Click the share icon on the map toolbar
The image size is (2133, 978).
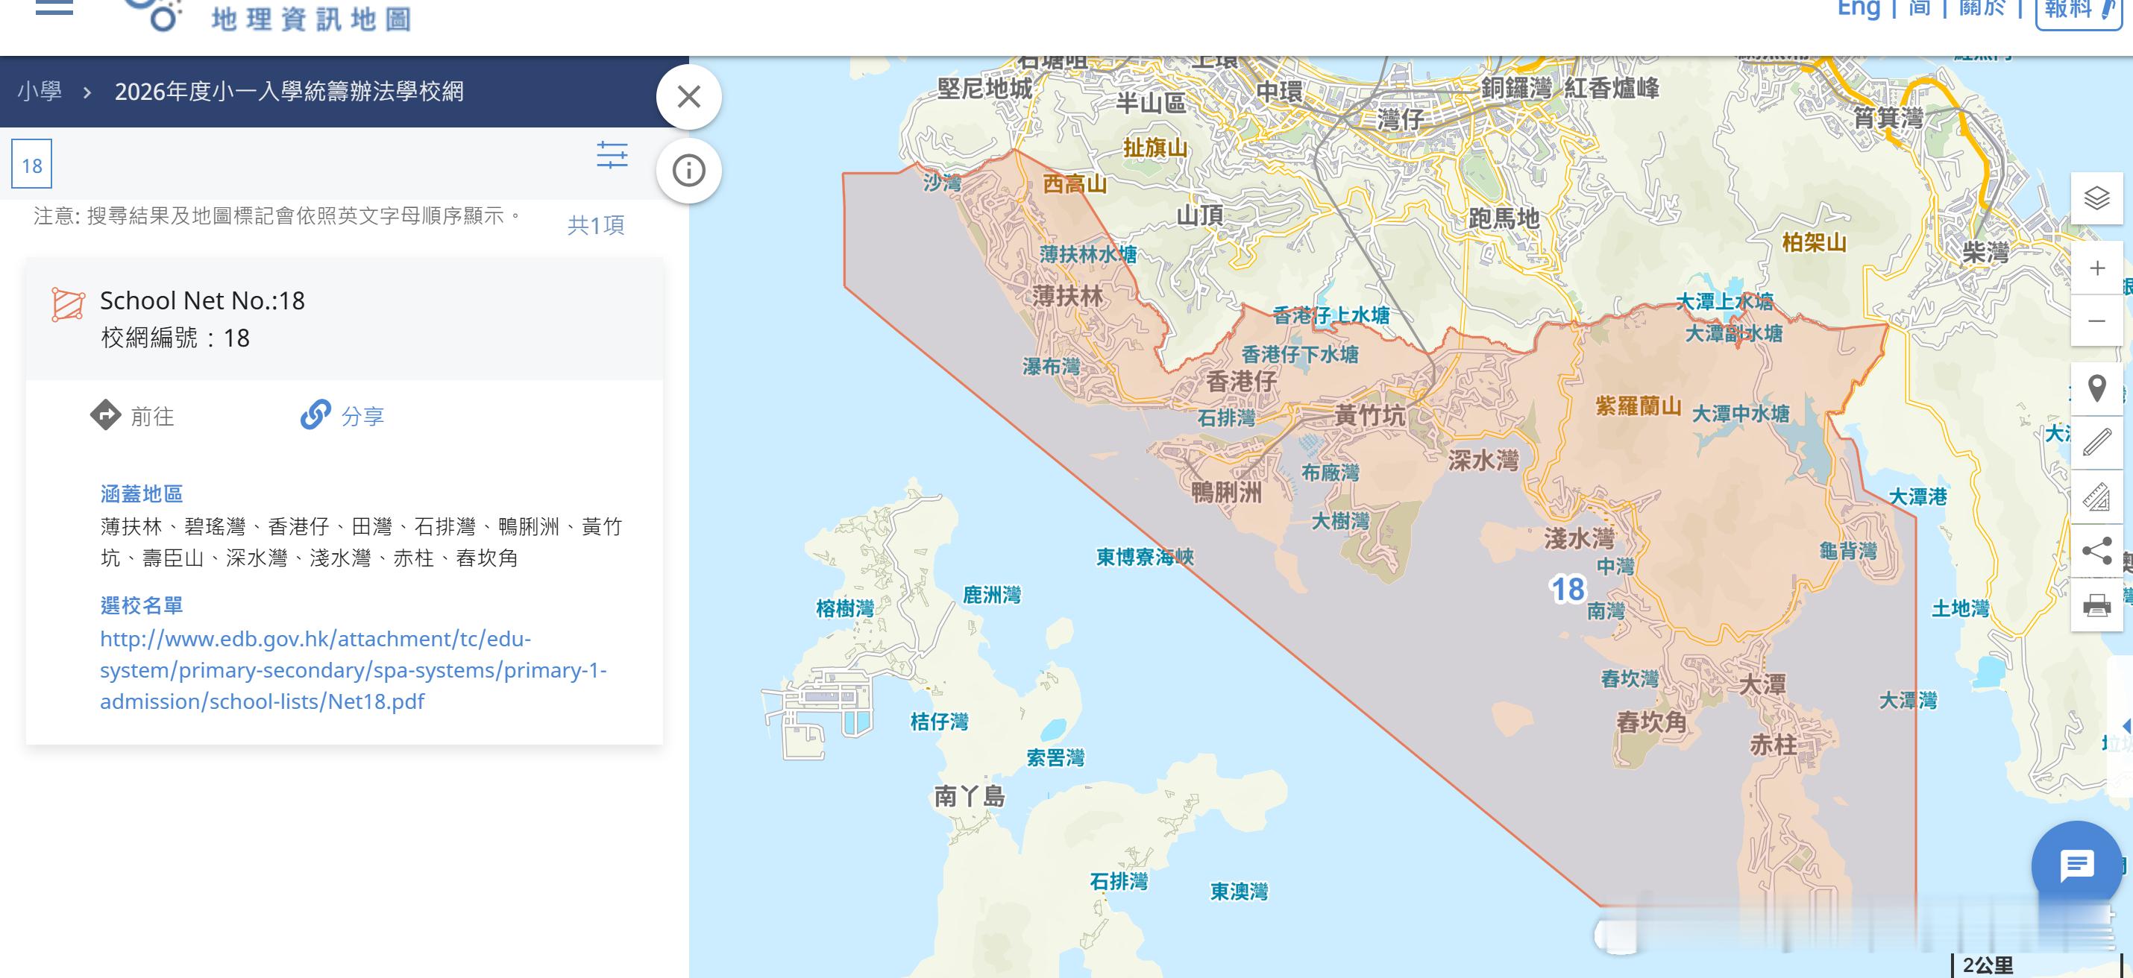(x=2096, y=551)
